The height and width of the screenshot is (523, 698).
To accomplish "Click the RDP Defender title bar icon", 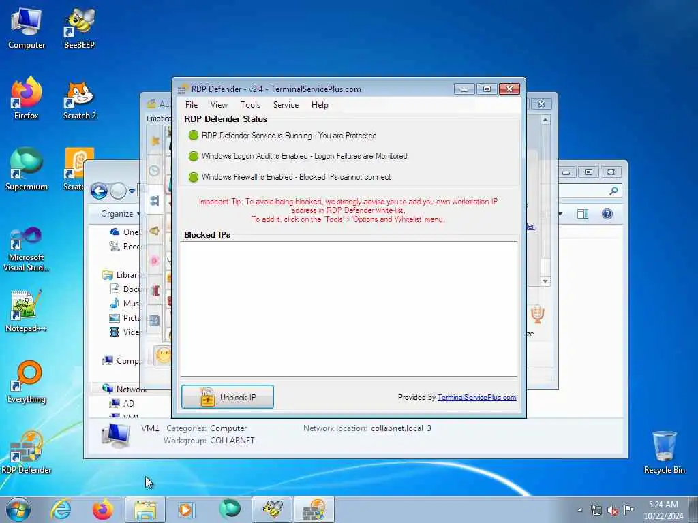I will [x=181, y=89].
